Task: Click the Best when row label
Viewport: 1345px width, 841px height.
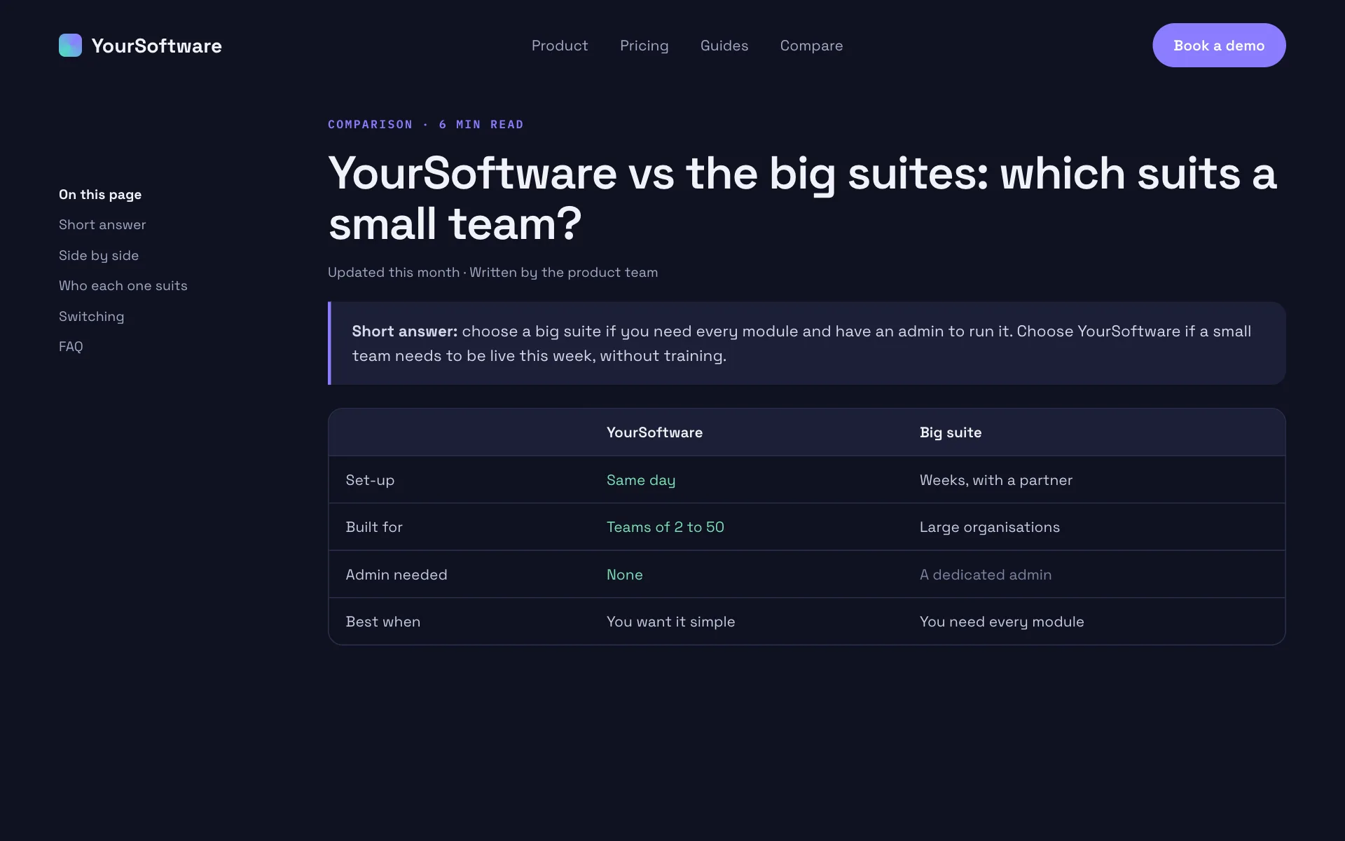Action: coord(383,622)
